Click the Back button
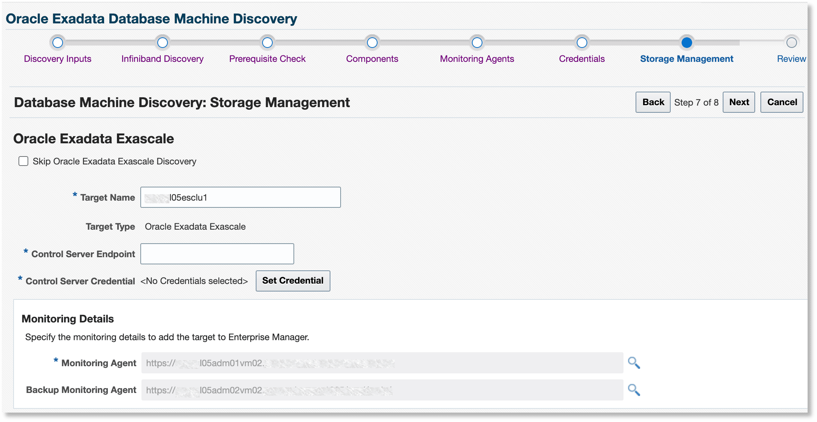 coord(653,102)
